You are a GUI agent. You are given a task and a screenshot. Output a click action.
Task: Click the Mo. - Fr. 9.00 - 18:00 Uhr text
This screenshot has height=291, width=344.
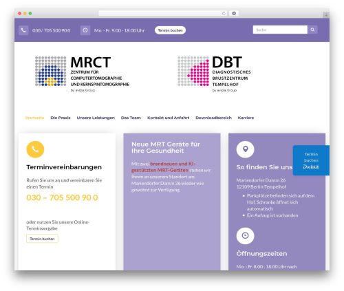coord(119,30)
